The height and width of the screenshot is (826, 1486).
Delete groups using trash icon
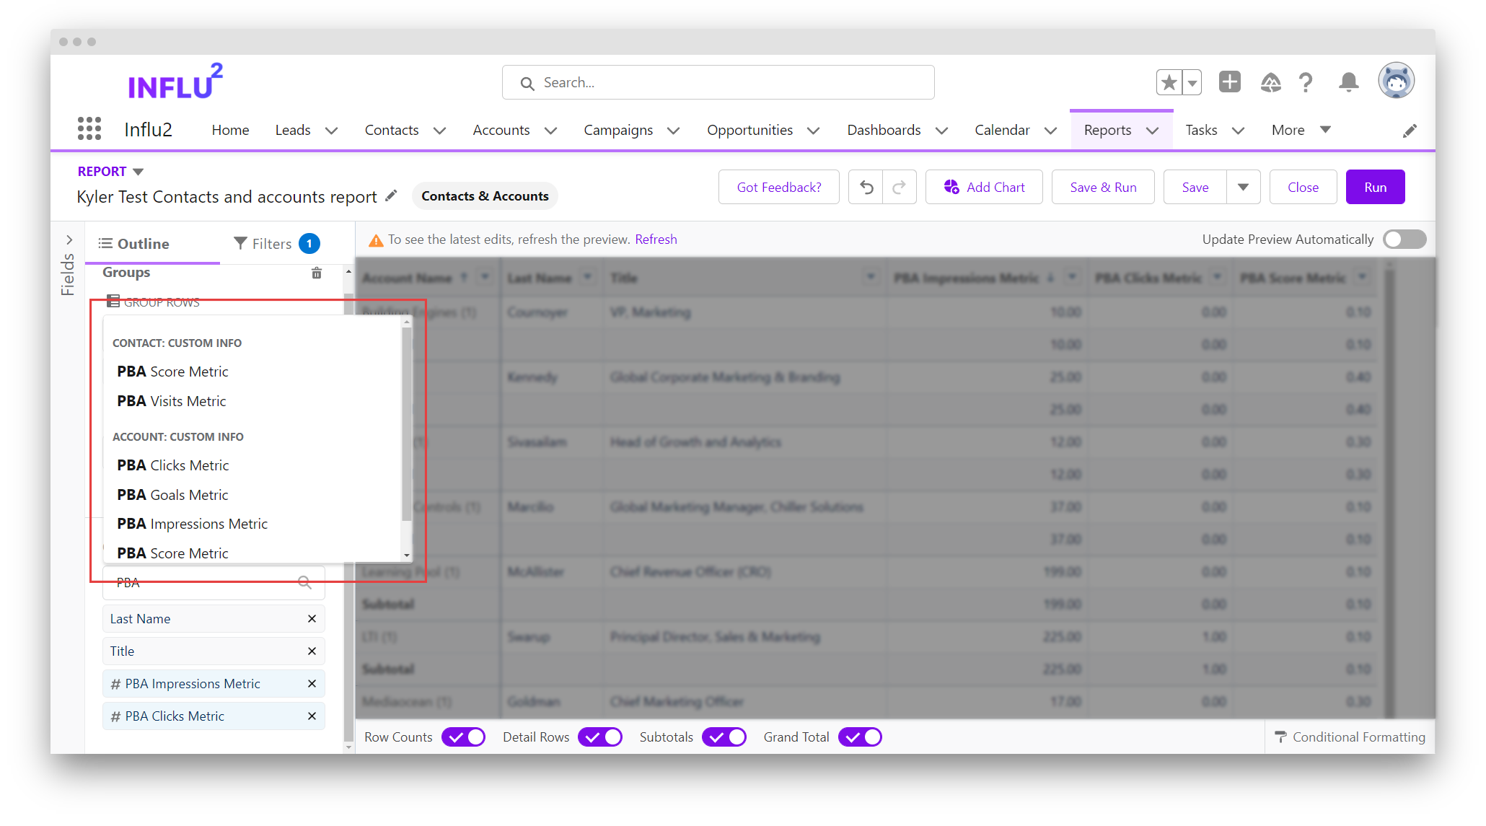(316, 273)
